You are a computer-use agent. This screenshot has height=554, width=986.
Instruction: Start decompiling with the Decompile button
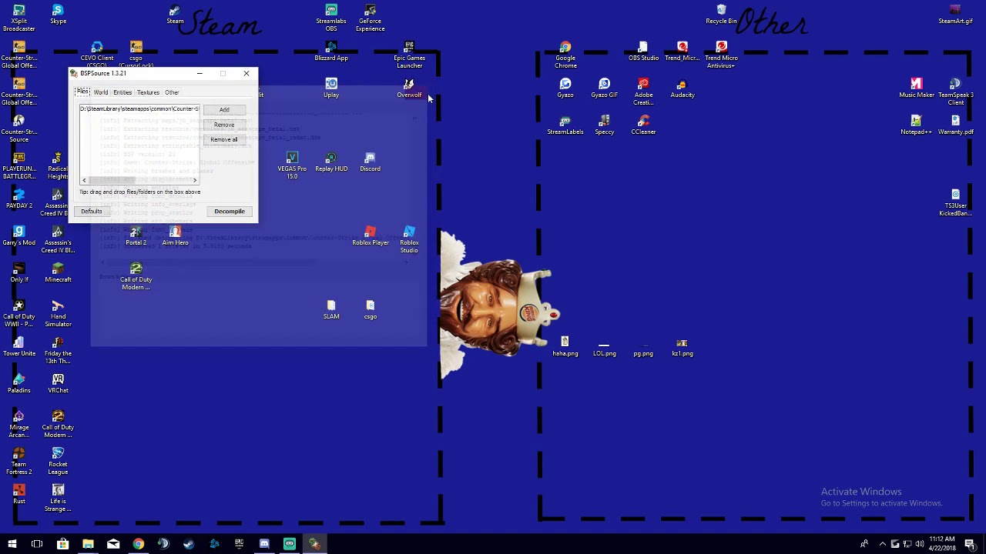[x=230, y=211]
